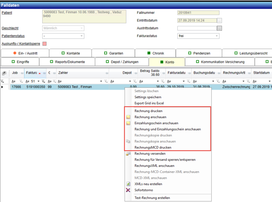Open the Garanten tab
This screenshot has height=202, width=272.
(113, 53)
